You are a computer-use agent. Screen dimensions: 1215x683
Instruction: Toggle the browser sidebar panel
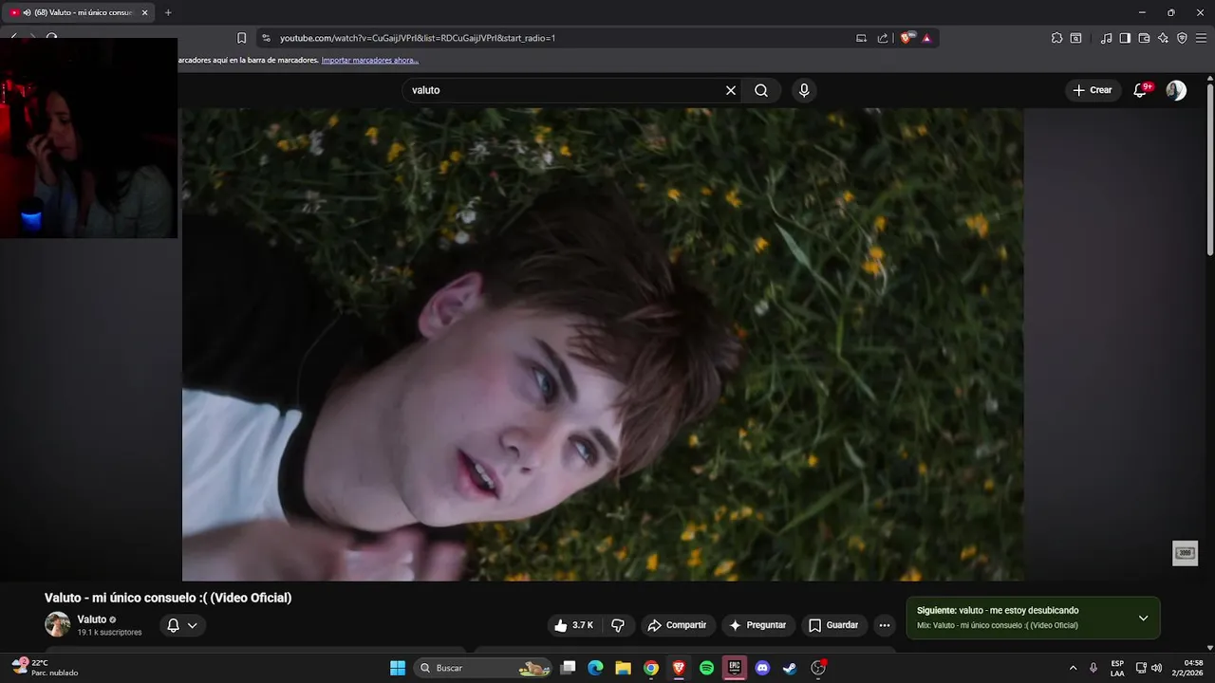tap(1125, 38)
